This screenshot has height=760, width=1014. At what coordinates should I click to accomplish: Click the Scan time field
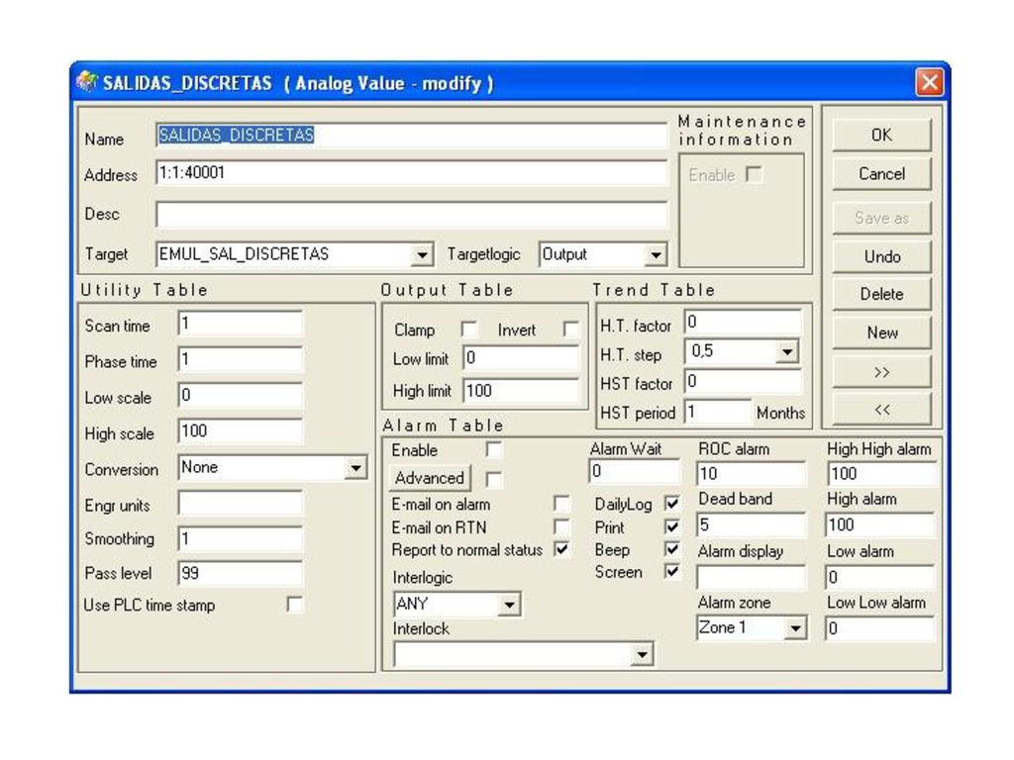240,324
